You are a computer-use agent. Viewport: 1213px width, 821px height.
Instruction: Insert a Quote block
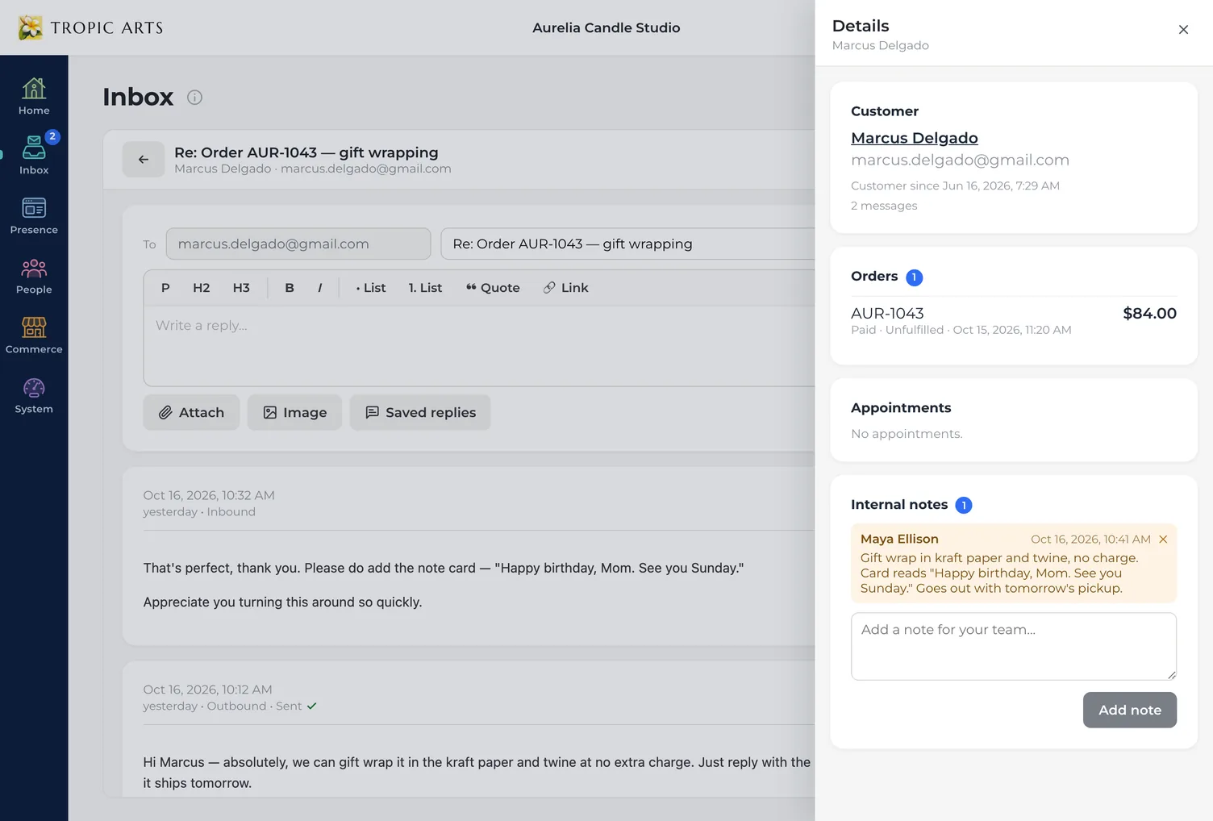[x=493, y=288]
